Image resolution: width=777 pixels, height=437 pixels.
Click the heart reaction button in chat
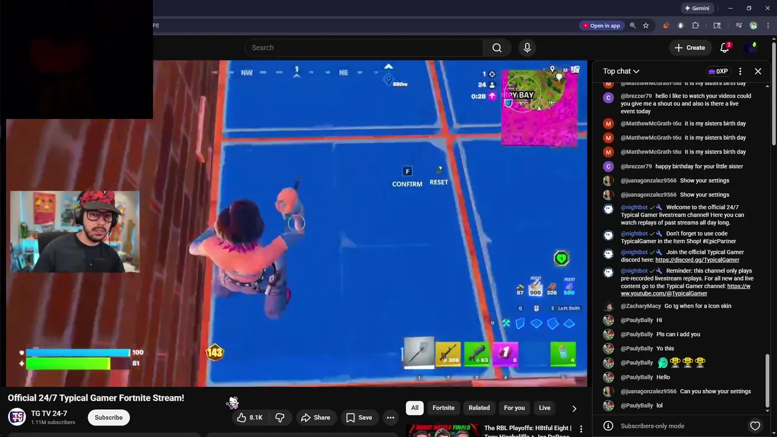755,426
